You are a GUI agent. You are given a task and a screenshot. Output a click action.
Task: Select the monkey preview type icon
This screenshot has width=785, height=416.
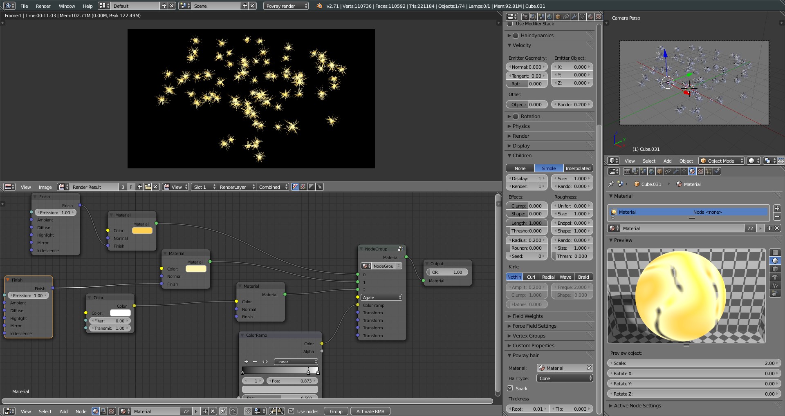(775, 277)
